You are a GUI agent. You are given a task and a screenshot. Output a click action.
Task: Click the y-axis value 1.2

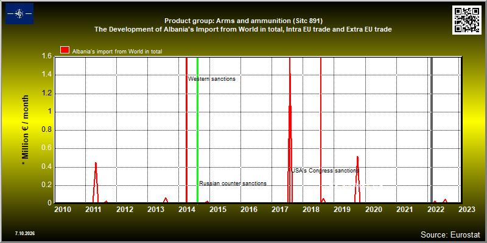[x=47, y=94]
